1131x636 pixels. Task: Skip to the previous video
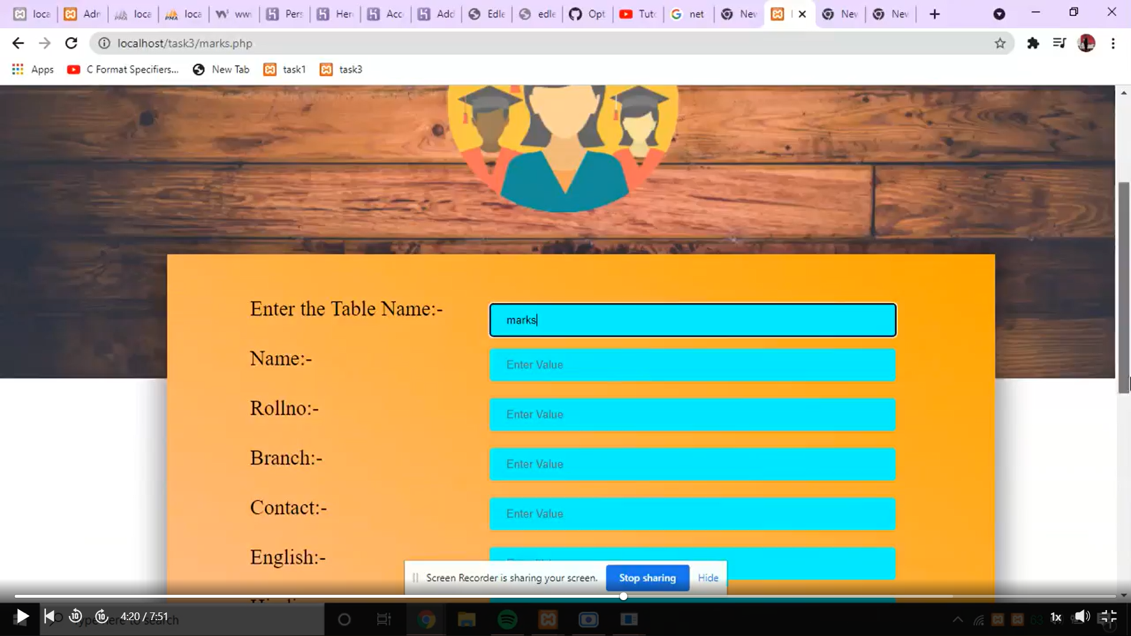pos(49,617)
